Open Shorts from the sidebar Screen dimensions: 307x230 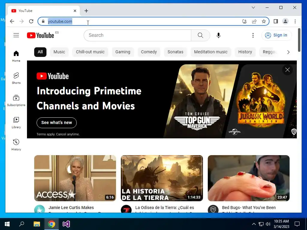[x=16, y=78]
